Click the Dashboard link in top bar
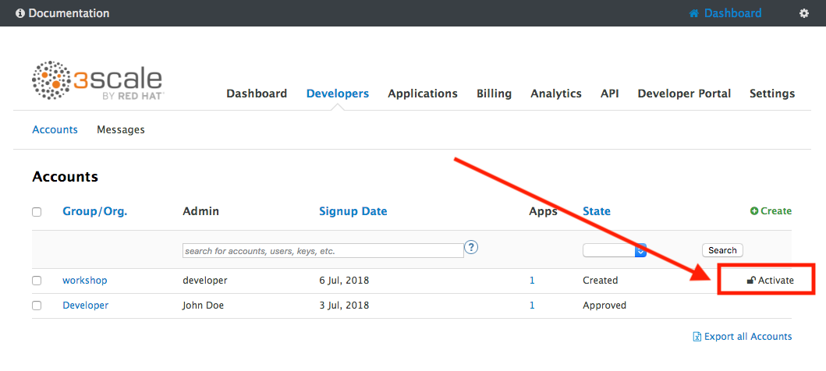The height and width of the screenshot is (371, 826). tap(732, 13)
